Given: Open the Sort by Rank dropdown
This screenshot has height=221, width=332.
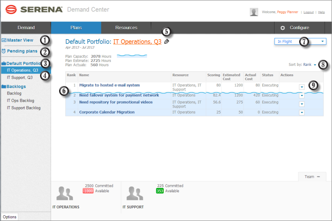Looking at the screenshot, I should point(314,65).
